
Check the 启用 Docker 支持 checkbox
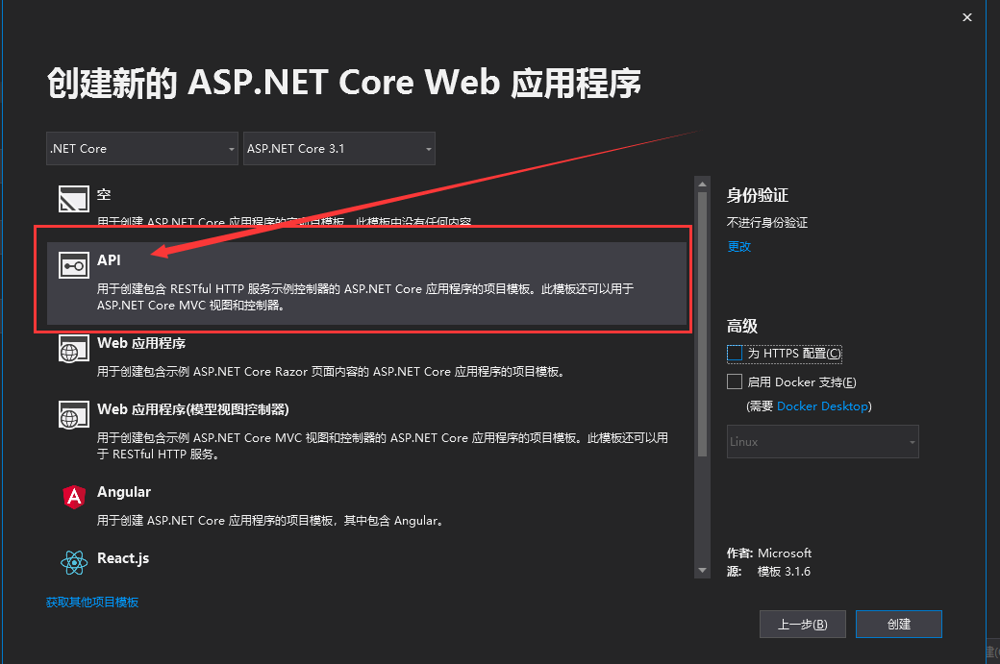point(735,381)
